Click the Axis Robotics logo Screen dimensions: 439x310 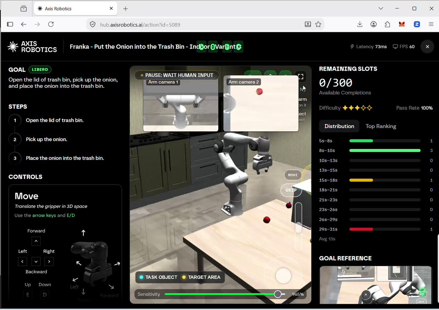(32, 47)
